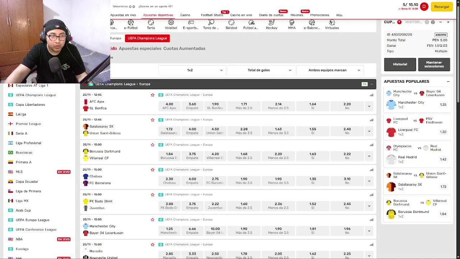Viewport: 460px width, 259px height.
Task: Favorite the Borussia Dortmund vs Villarreal match
Action: (x=153, y=145)
